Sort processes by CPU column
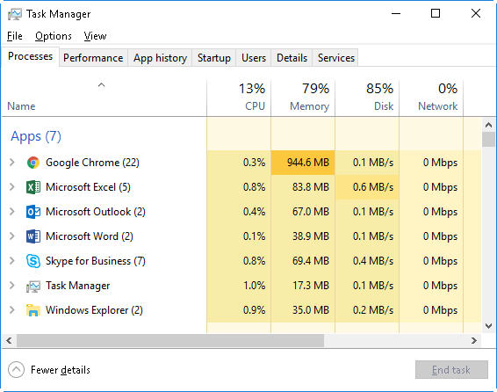The image size is (497, 392). point(239,97)
